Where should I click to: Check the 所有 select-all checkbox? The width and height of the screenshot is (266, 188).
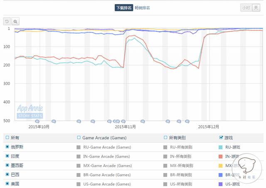[7, 137]
